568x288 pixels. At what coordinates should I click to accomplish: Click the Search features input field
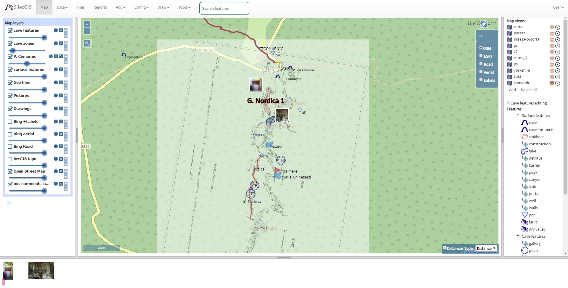(x=224, y=8)
